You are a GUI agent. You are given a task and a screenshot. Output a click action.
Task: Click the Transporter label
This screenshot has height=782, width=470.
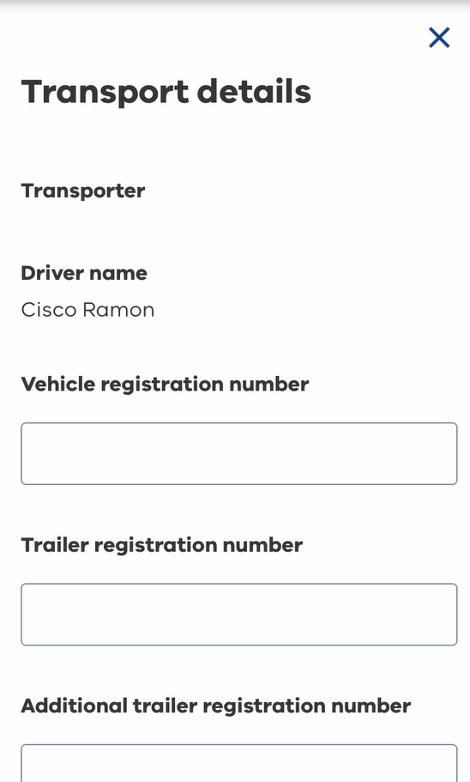click(82, 191)
